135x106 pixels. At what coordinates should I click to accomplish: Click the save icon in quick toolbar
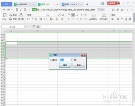[x=17, y=9]
